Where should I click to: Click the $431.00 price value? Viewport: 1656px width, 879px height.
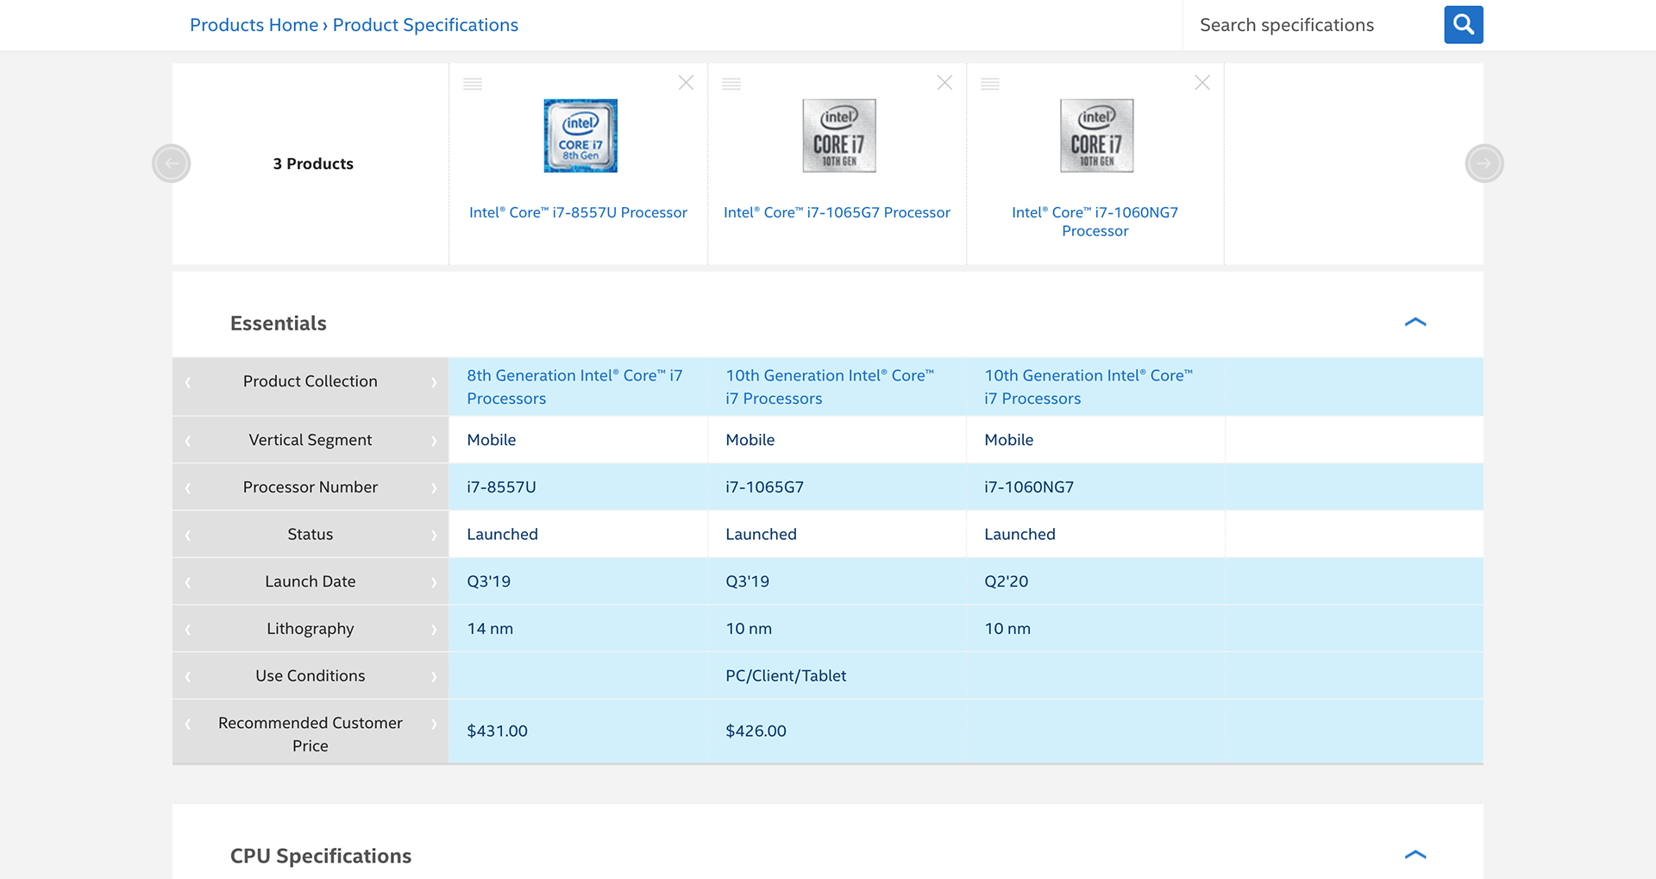point(498,731)
